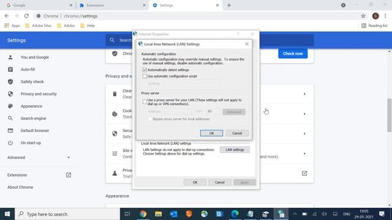Open On start-up section

click(x=31, y=142)
